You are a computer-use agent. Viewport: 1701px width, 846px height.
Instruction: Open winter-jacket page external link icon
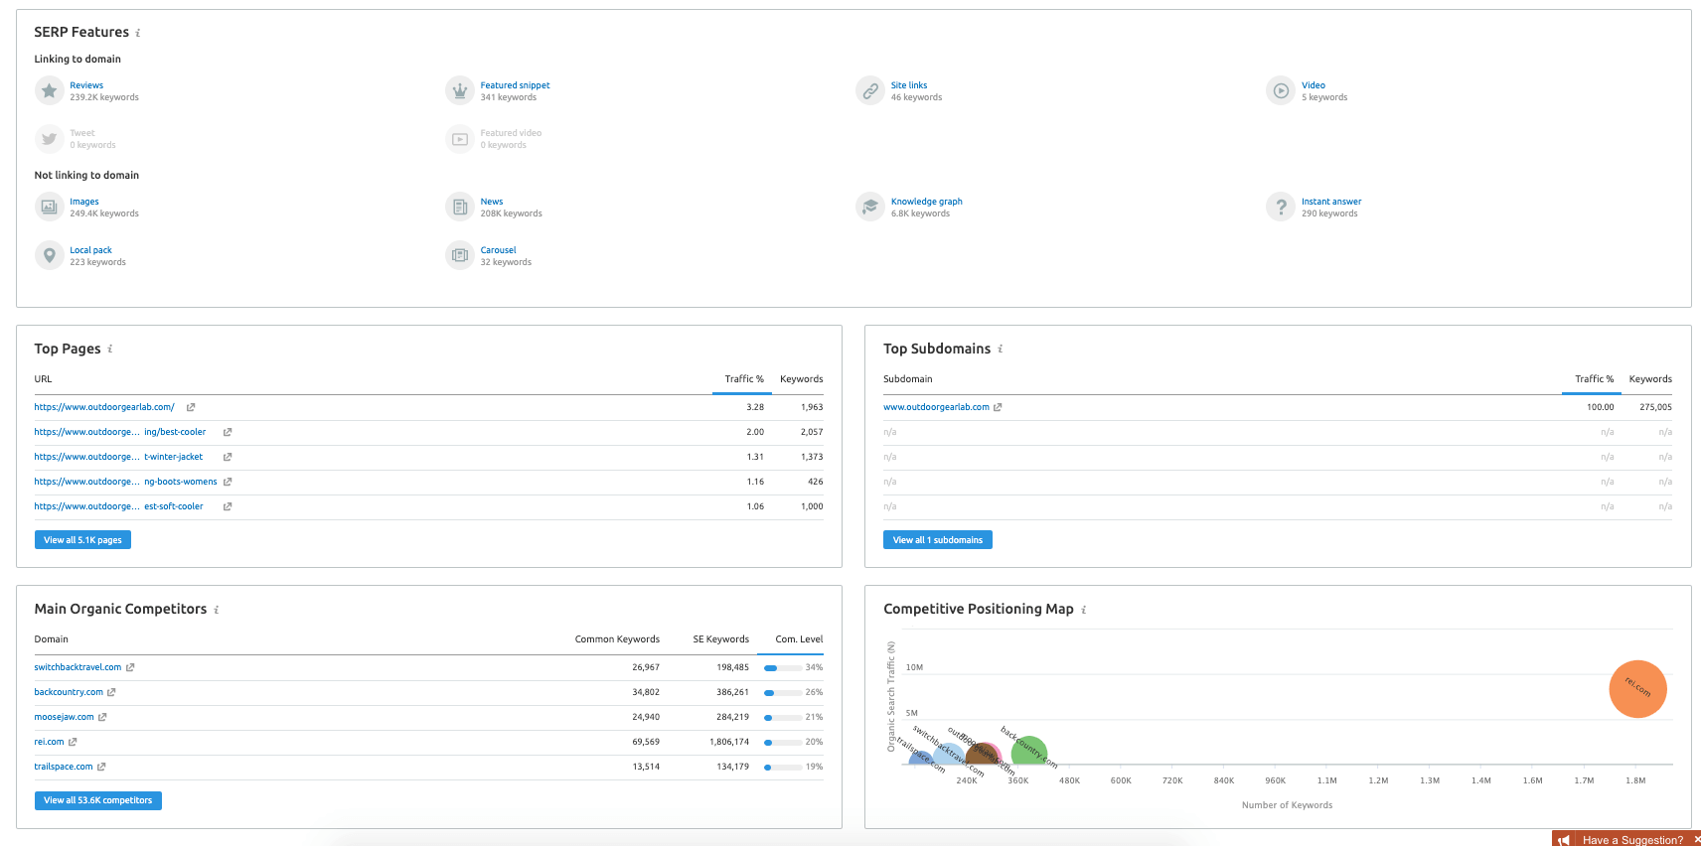click(228, 457)
